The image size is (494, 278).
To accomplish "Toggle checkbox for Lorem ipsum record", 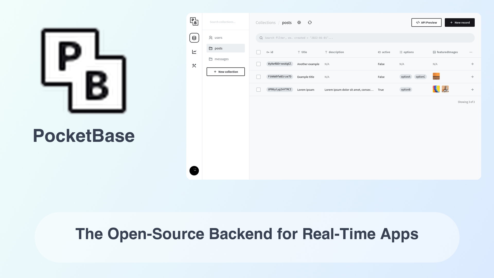I will point(259,89).
